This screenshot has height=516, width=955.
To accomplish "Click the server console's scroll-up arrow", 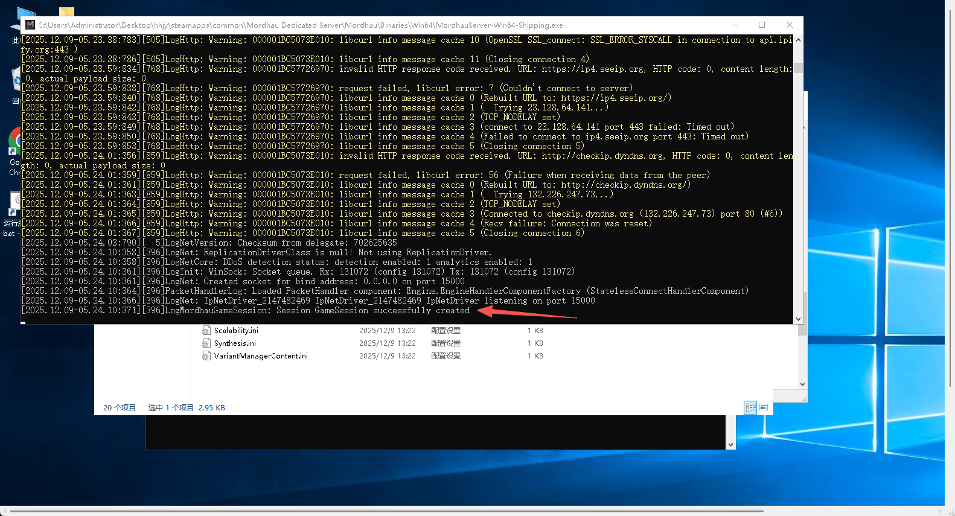I will click(798, 40).
